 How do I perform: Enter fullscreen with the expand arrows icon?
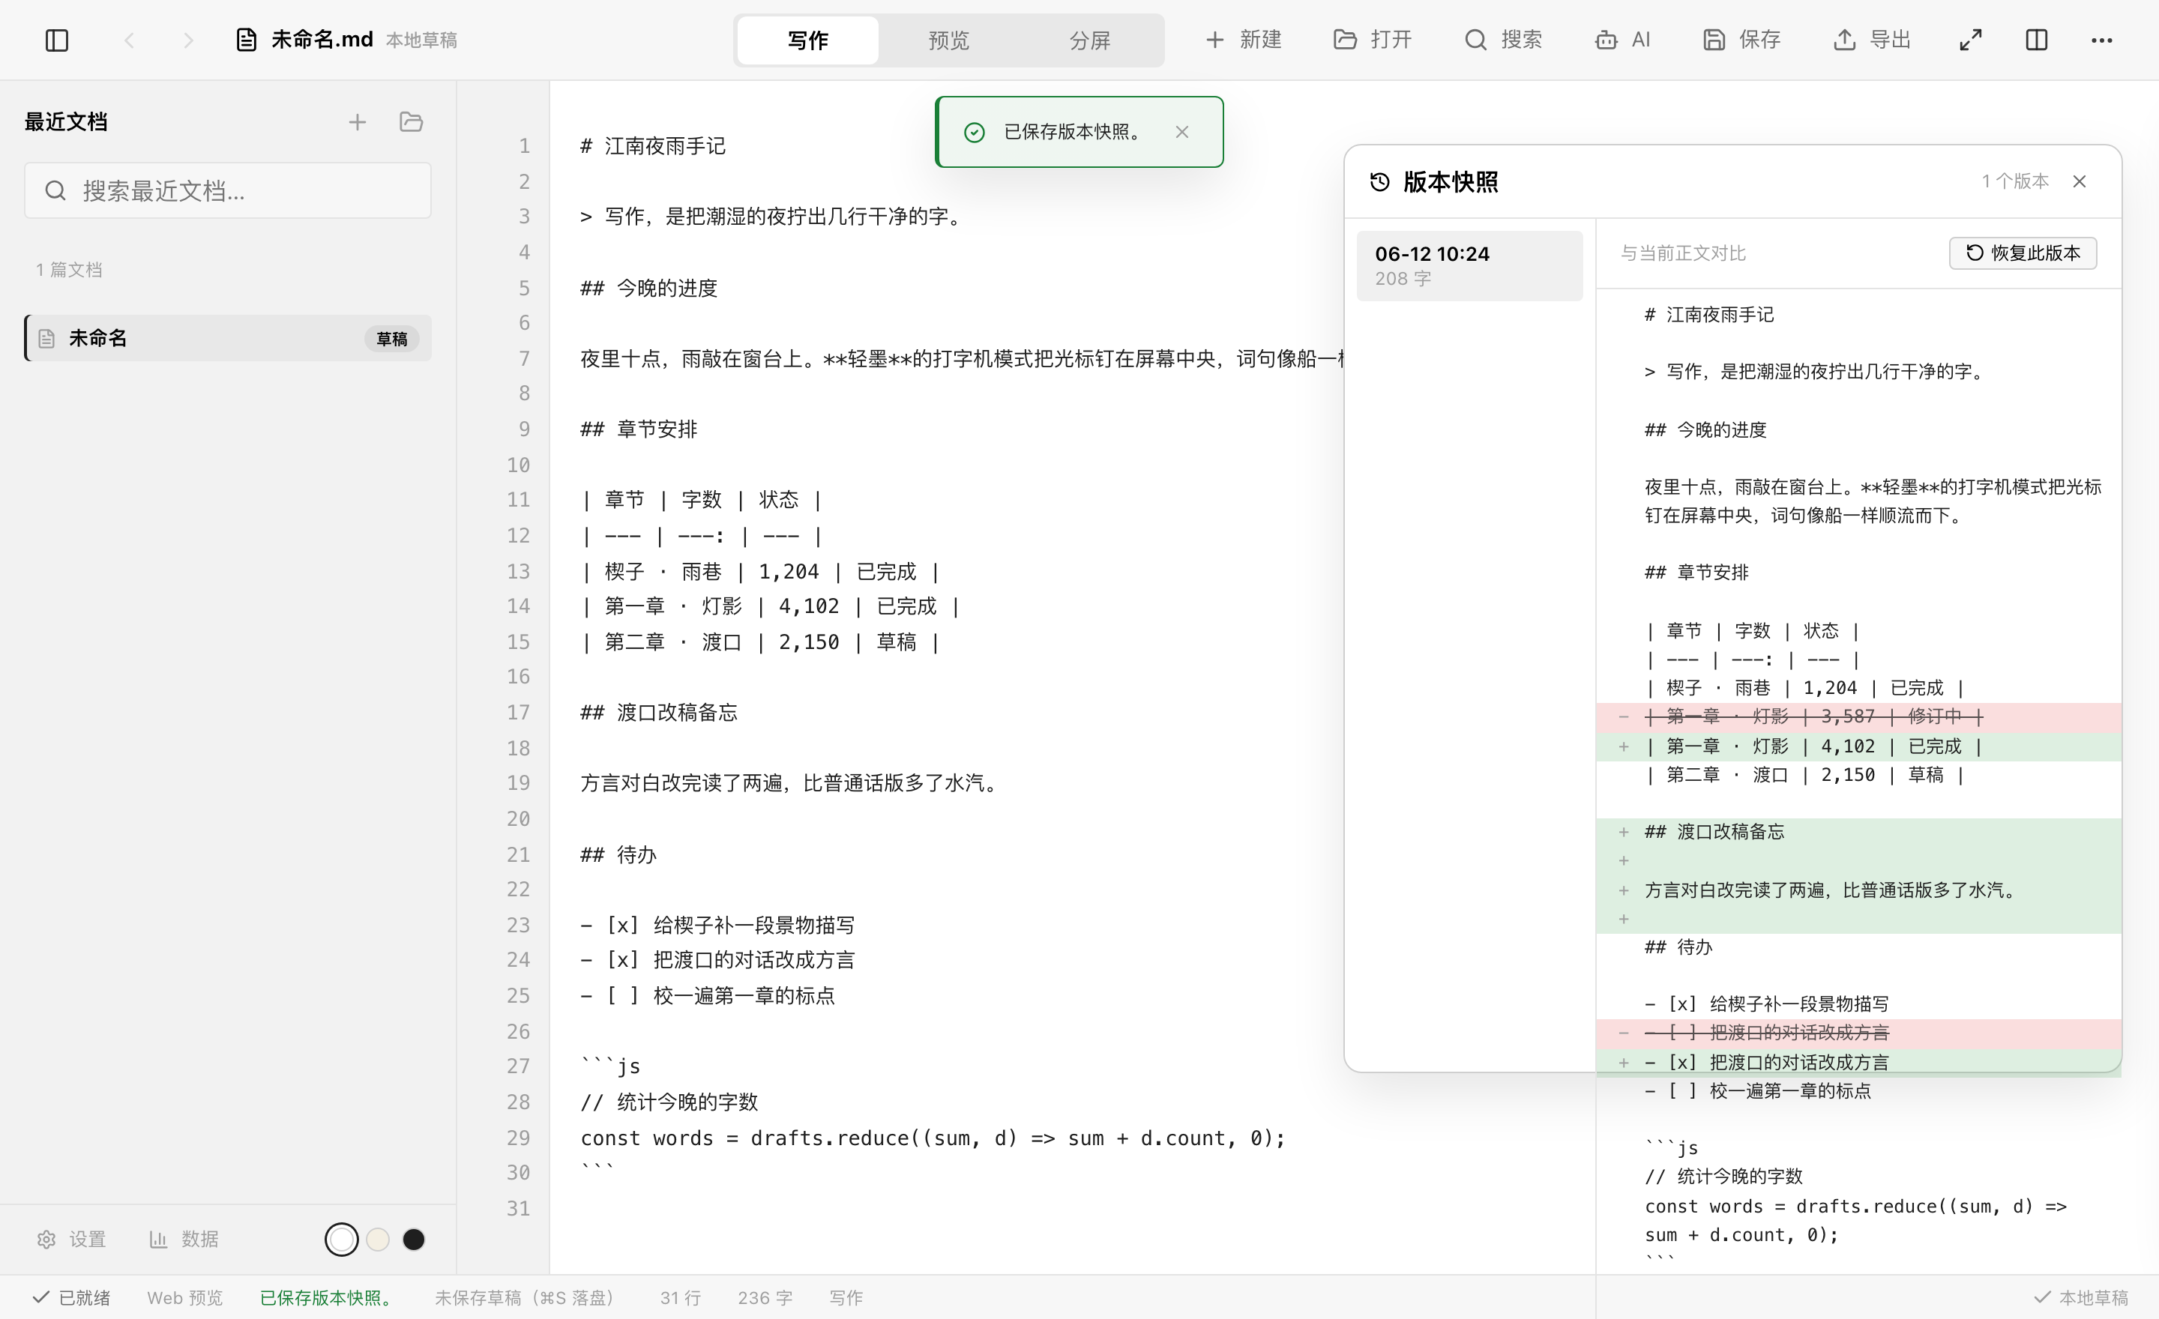point(1971,40)
